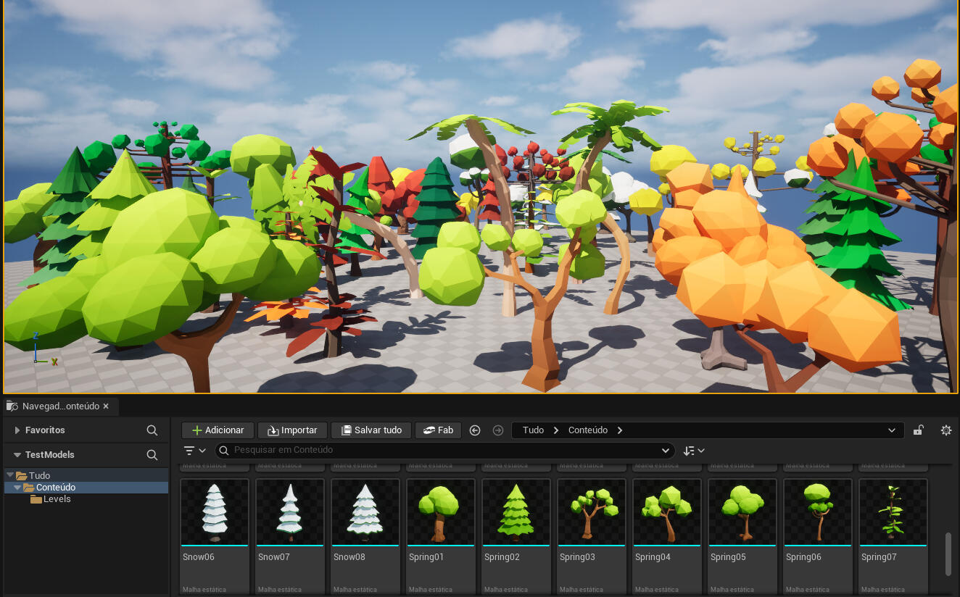Open the Fab marketplace
This screenshot has height=597, width=960.
pyautogui.click(x=438, y=430)
